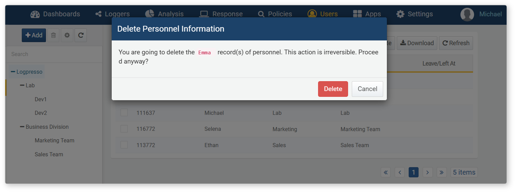Collapse the Logpresso tree node
Screen dimensions: 515x192
click(13, 72)
